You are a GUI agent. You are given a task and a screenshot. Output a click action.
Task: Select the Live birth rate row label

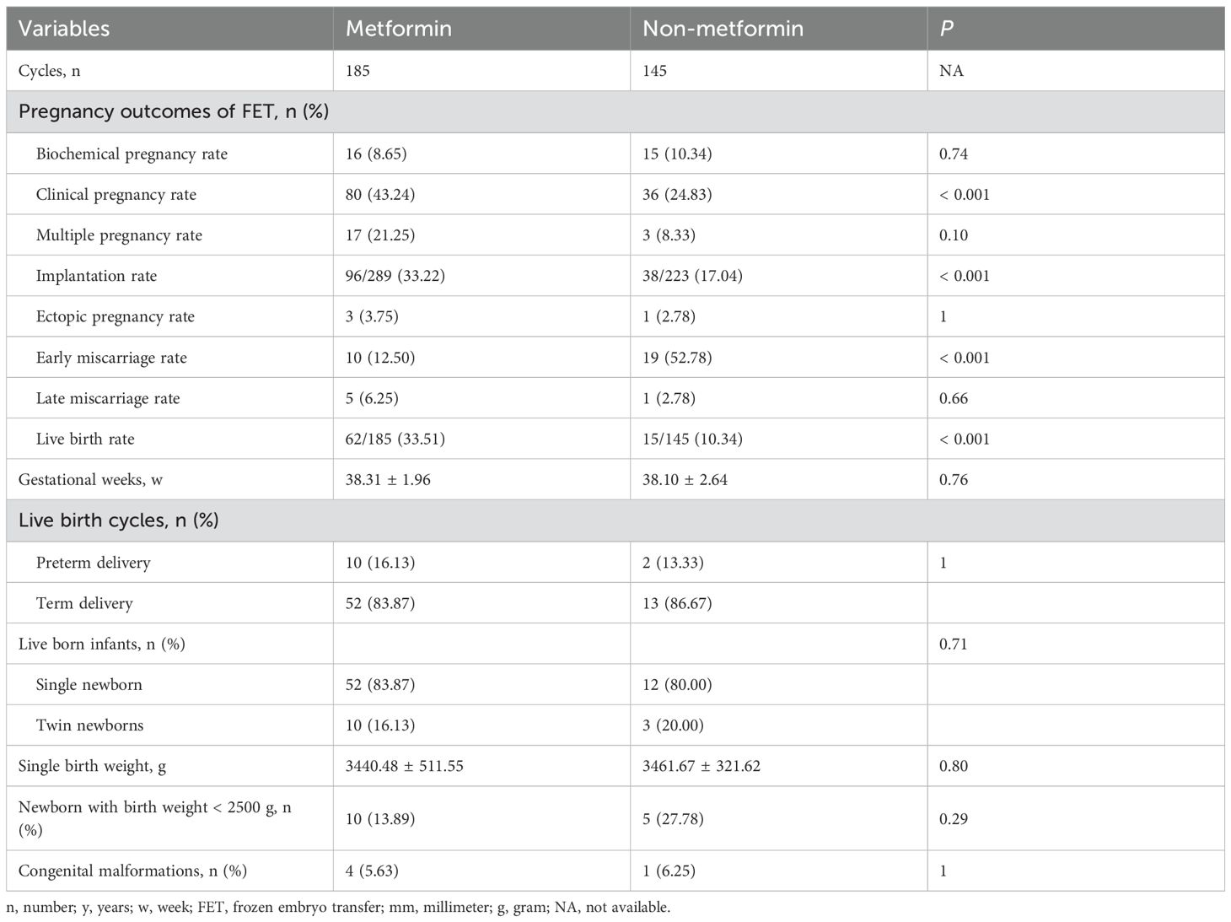pyautogui.click(x=85, y=439)
